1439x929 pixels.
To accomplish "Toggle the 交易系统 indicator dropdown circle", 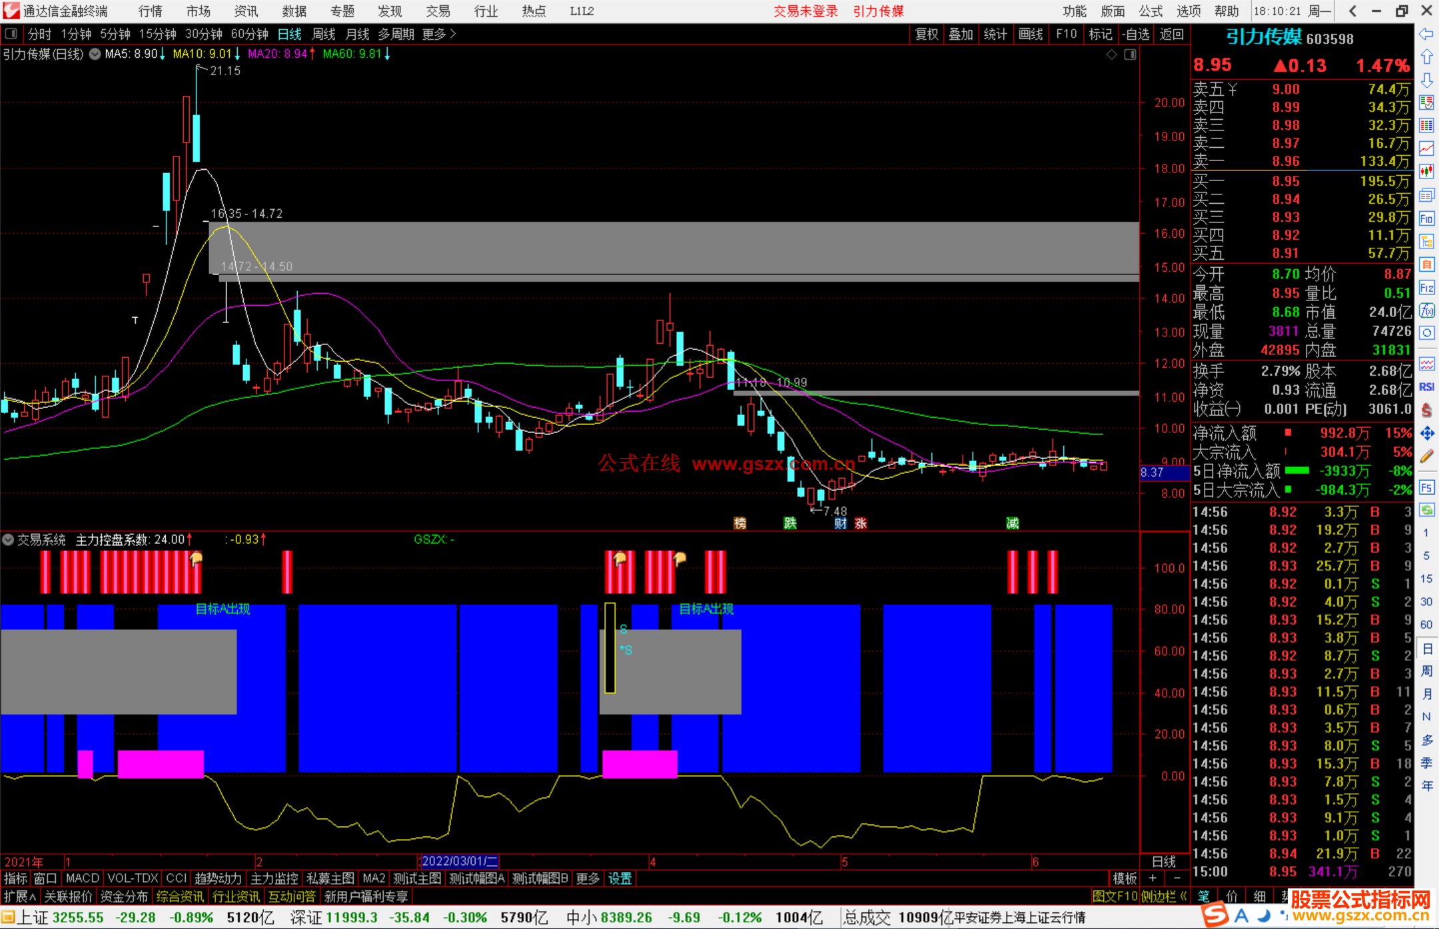I will tap(9, 539).
